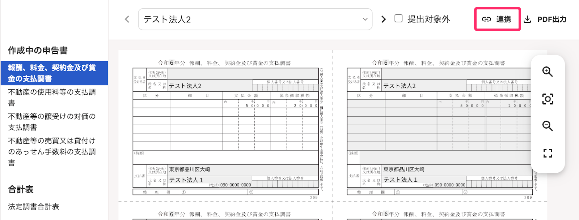This screenshot has height=220, width=579.
Task: Click the 提出対象外 label text
Action: (x=429, y=19)
